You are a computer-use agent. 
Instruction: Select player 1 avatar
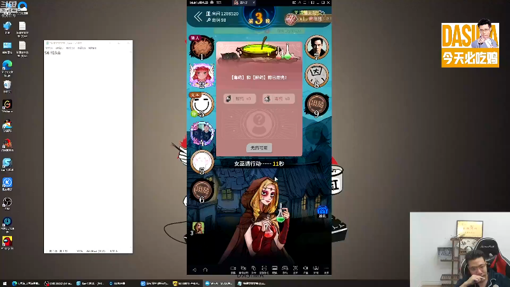[x=201, y=47]
